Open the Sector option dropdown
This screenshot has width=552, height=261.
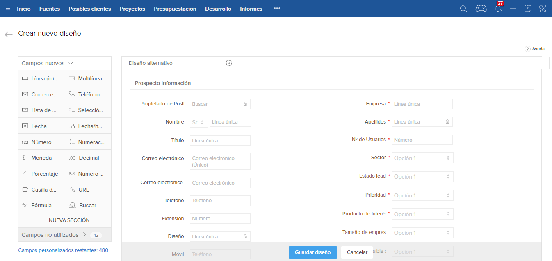pos(422,158)
